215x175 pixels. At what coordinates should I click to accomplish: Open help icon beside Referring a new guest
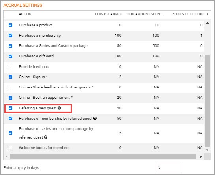59,108
